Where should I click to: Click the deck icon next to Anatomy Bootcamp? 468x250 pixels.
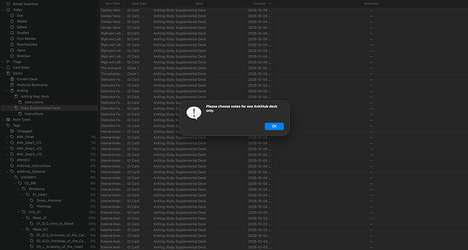tap(12, 85)
